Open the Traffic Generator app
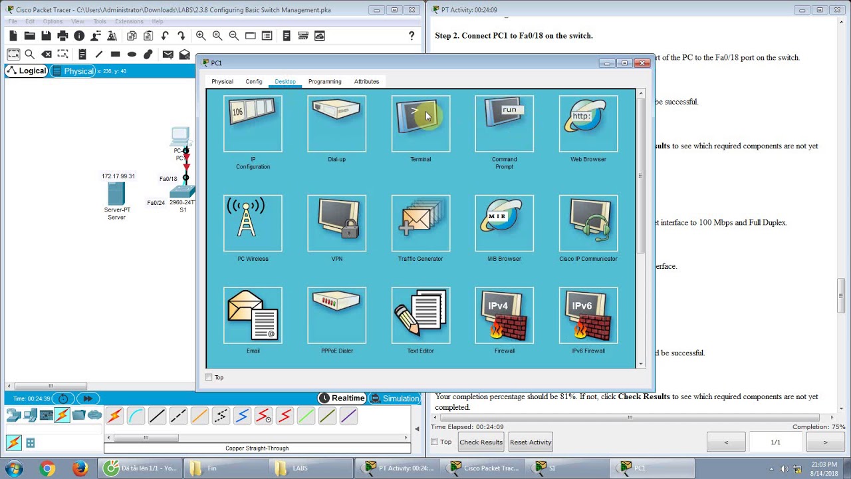The height and width of the screenshot is (479, 851). [420, 224]
